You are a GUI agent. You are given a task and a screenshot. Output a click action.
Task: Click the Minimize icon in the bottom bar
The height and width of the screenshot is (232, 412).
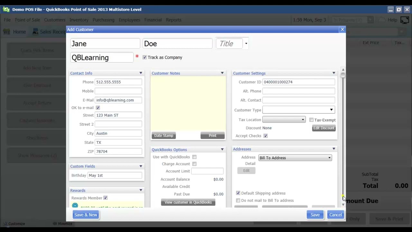pos(55,224)
